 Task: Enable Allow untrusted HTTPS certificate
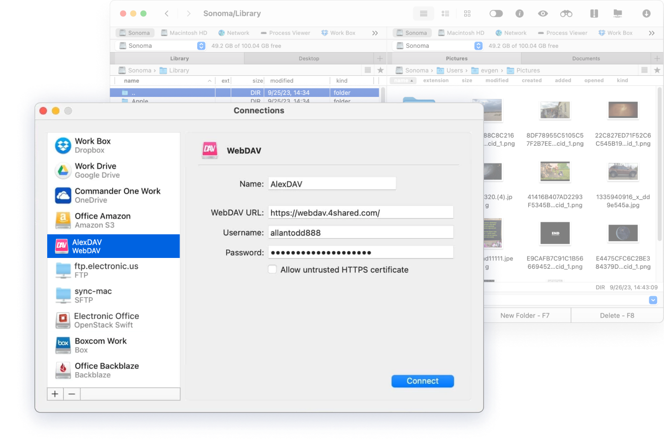[272, 269]
